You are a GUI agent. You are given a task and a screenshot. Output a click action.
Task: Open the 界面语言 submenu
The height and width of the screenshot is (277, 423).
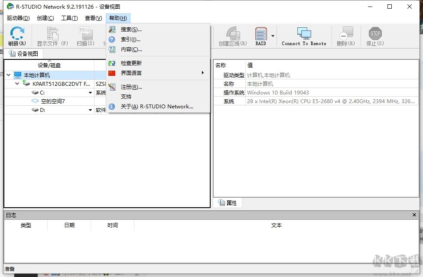point(131,73)
